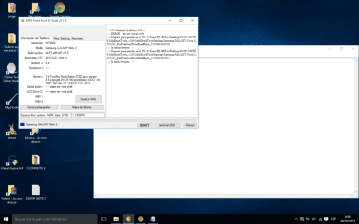Open the Google Chrome desktop shortcut
The height and width of the screenshot is (224, 359).
[x=60, y=9]
